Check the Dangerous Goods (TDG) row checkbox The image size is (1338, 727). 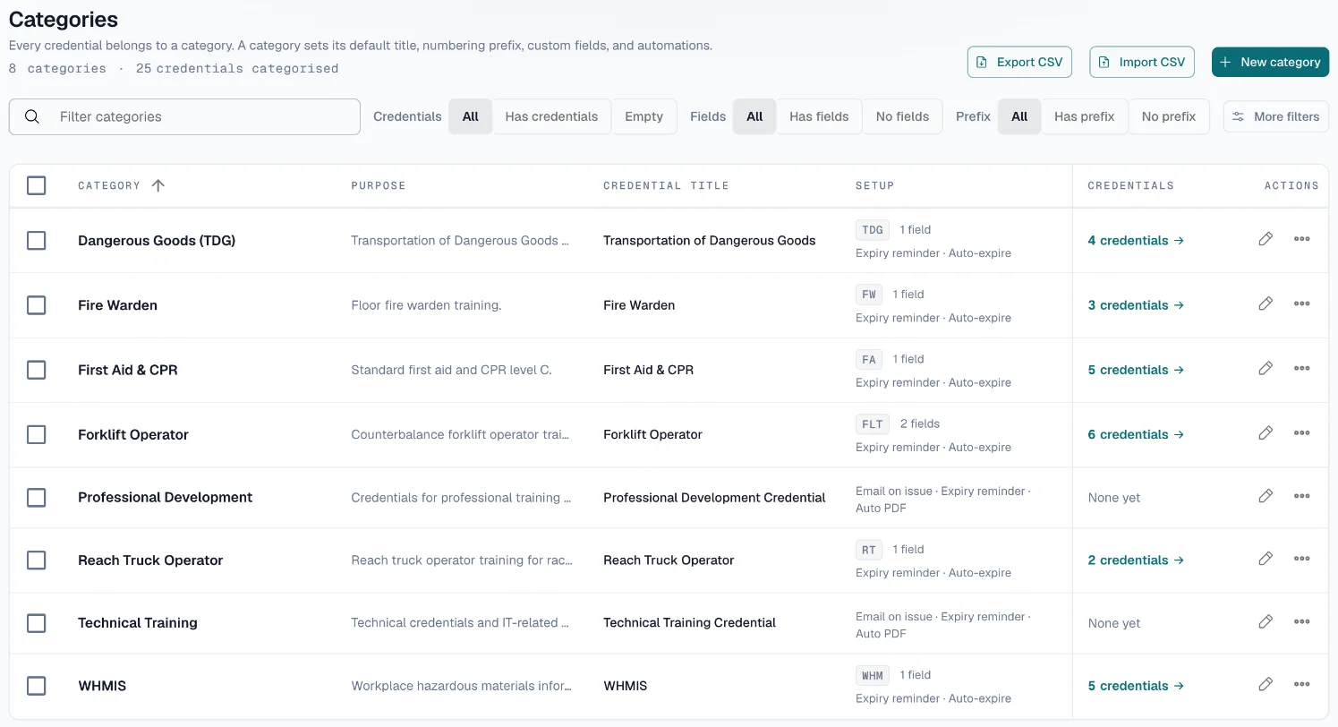(x=36, y=241)
